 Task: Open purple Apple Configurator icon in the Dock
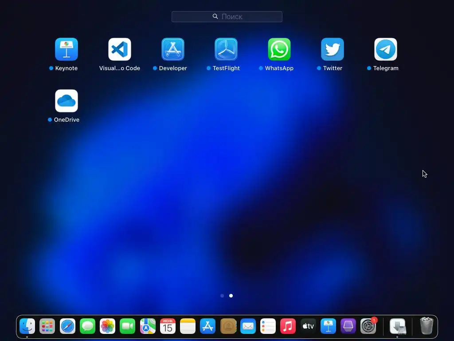pyautogui.click(x=348, y=326)
